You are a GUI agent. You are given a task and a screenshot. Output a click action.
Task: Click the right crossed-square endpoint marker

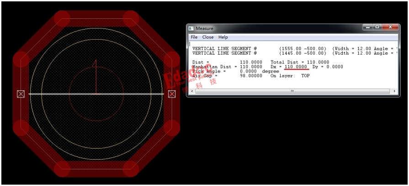pyautogui.click(x=172, y=94)
